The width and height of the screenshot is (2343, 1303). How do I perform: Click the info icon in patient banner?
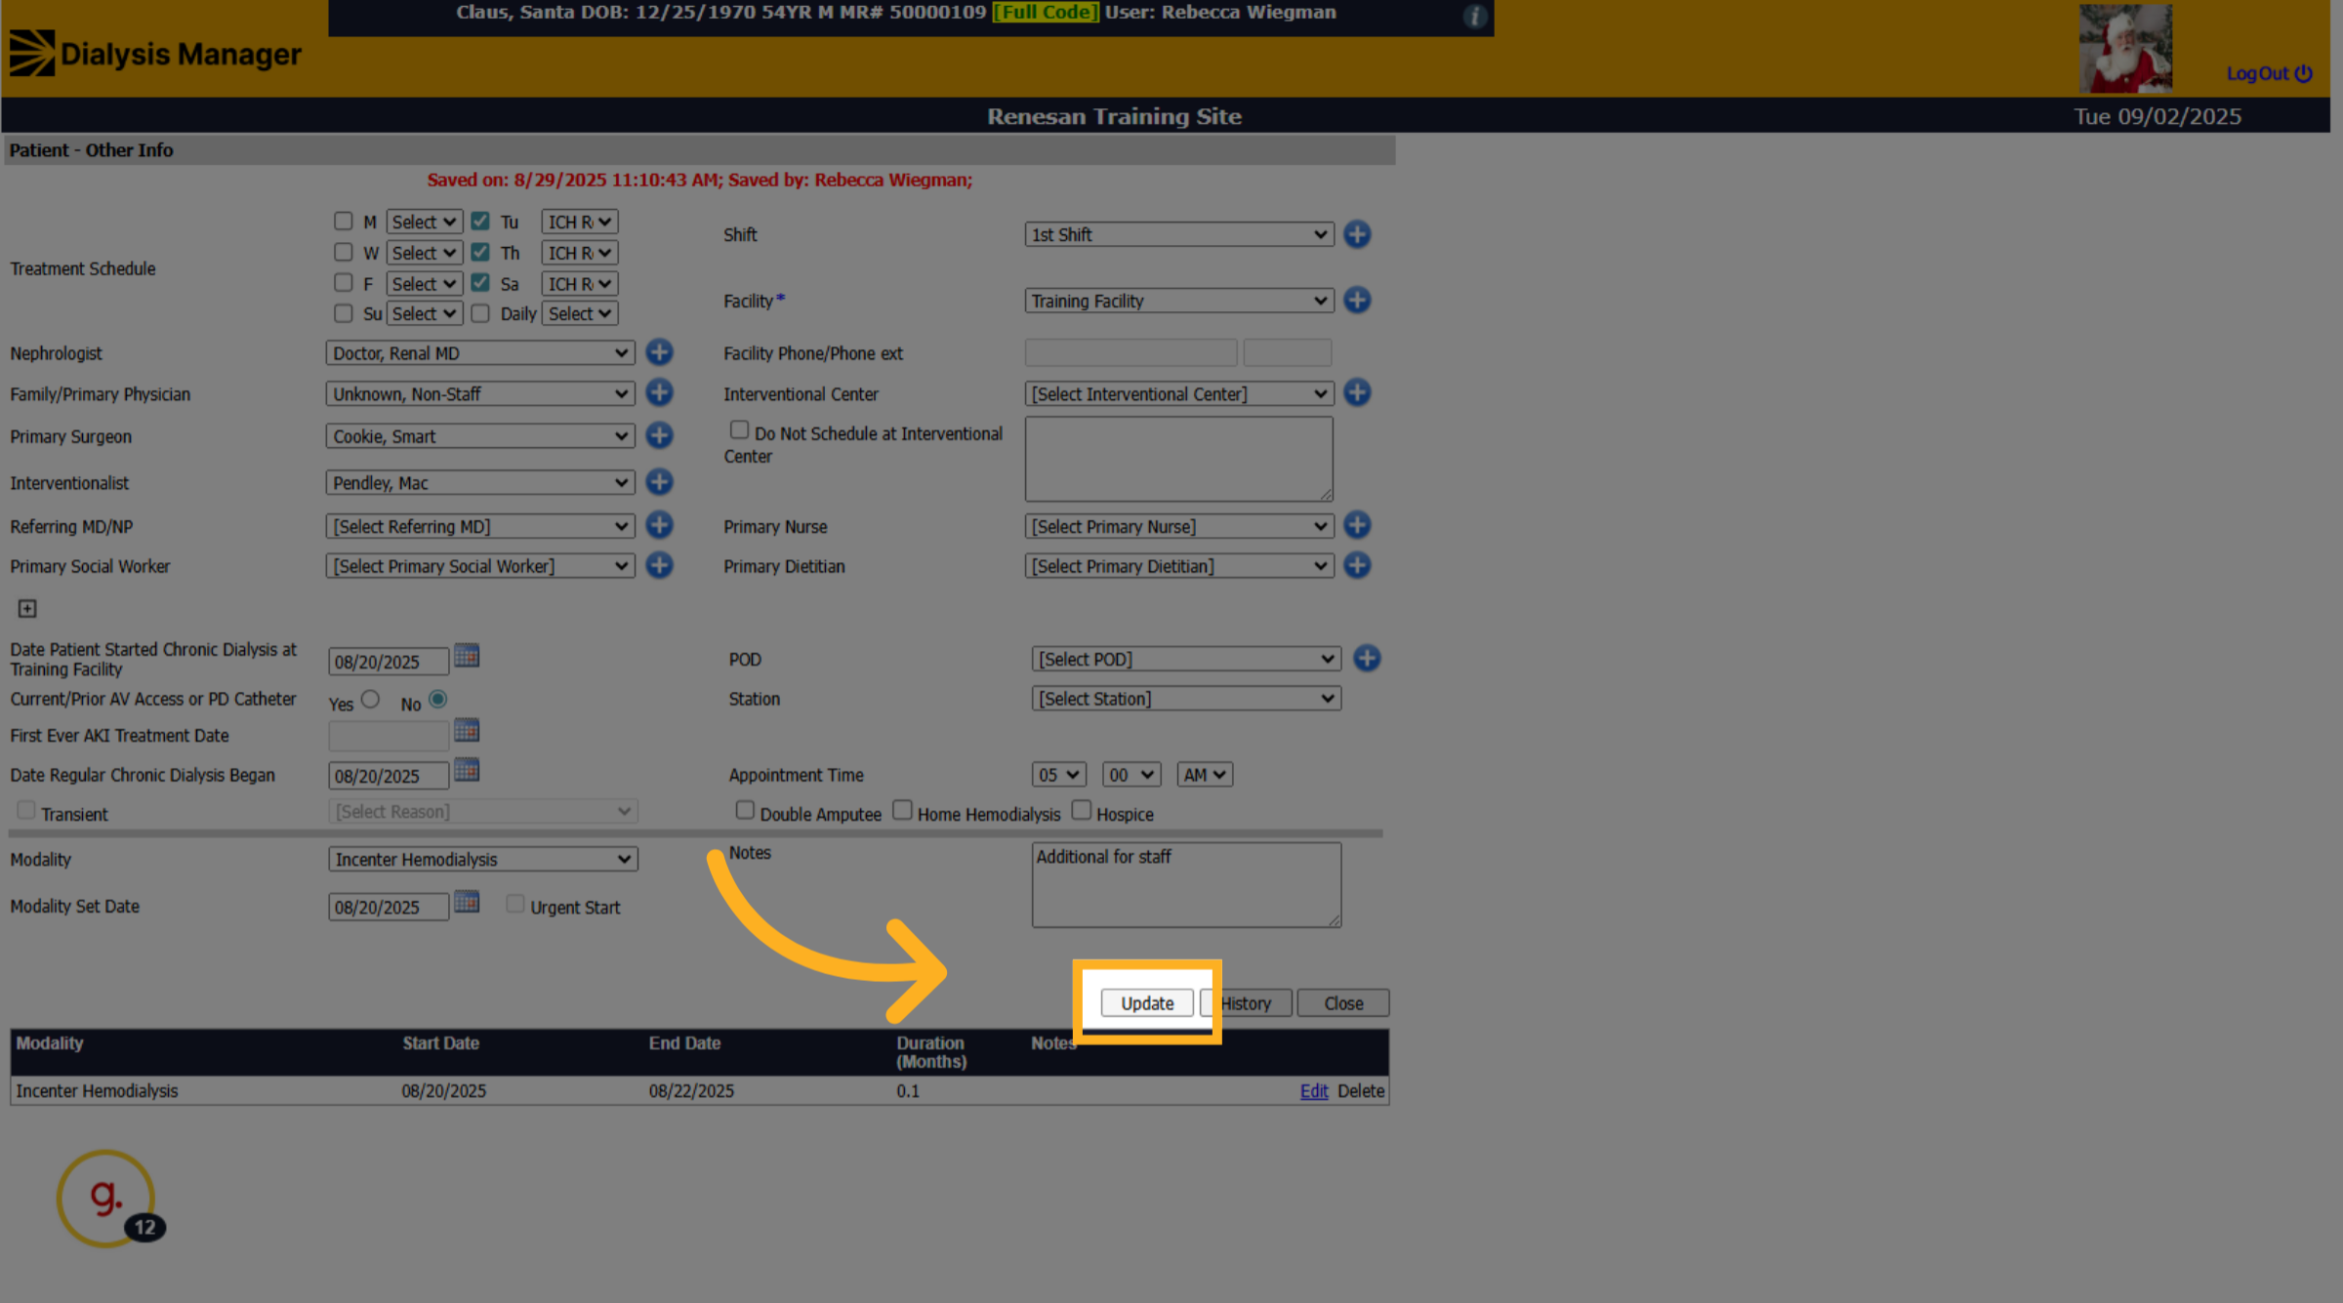(x=1475, y=16)
